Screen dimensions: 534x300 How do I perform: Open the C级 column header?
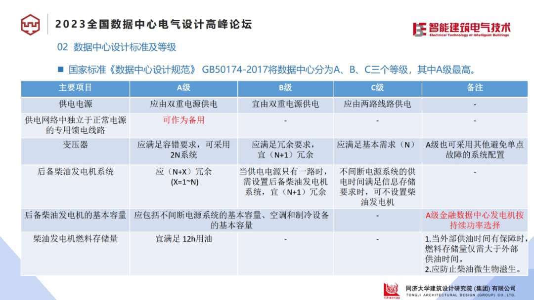click(x=377, y=89)
